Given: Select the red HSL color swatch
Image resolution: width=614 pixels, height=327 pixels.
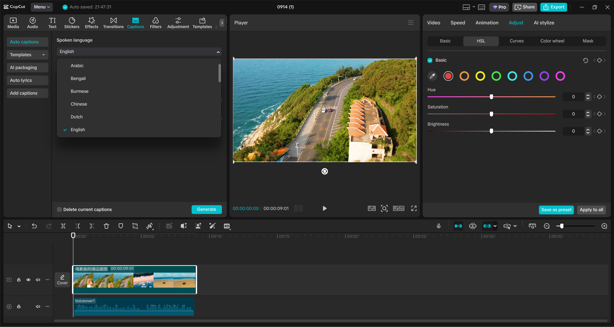Looking at the screenshot, I should coord(448,76).
